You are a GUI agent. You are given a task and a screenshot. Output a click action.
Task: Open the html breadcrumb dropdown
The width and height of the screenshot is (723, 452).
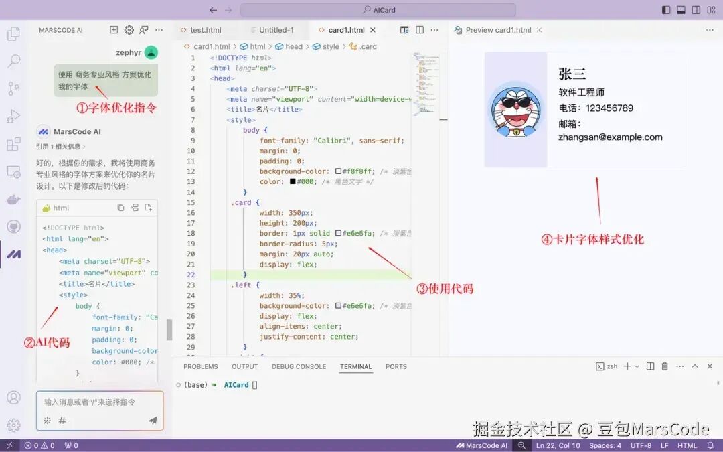(253, 46)
